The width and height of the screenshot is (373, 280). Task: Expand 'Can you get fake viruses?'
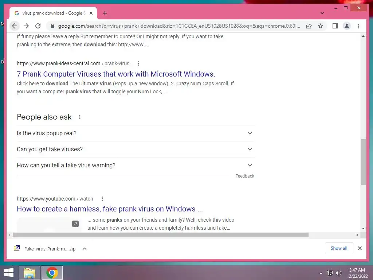136,149
